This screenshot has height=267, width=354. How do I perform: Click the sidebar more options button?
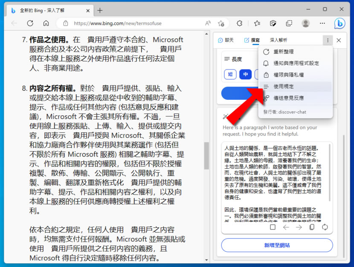[328, 41]
